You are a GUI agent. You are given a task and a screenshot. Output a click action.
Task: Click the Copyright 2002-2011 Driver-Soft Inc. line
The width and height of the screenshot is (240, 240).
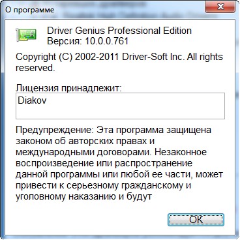tap(119, 57)
